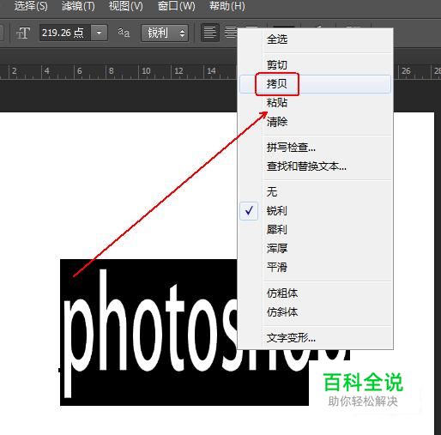The width and height of the screenshot is (441, 435).
Task: Click the left align text icon
Action: pyautogui.click(x=210, y=33)
